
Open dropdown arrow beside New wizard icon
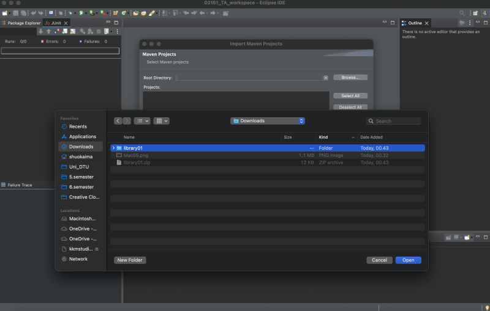(9, 13)
